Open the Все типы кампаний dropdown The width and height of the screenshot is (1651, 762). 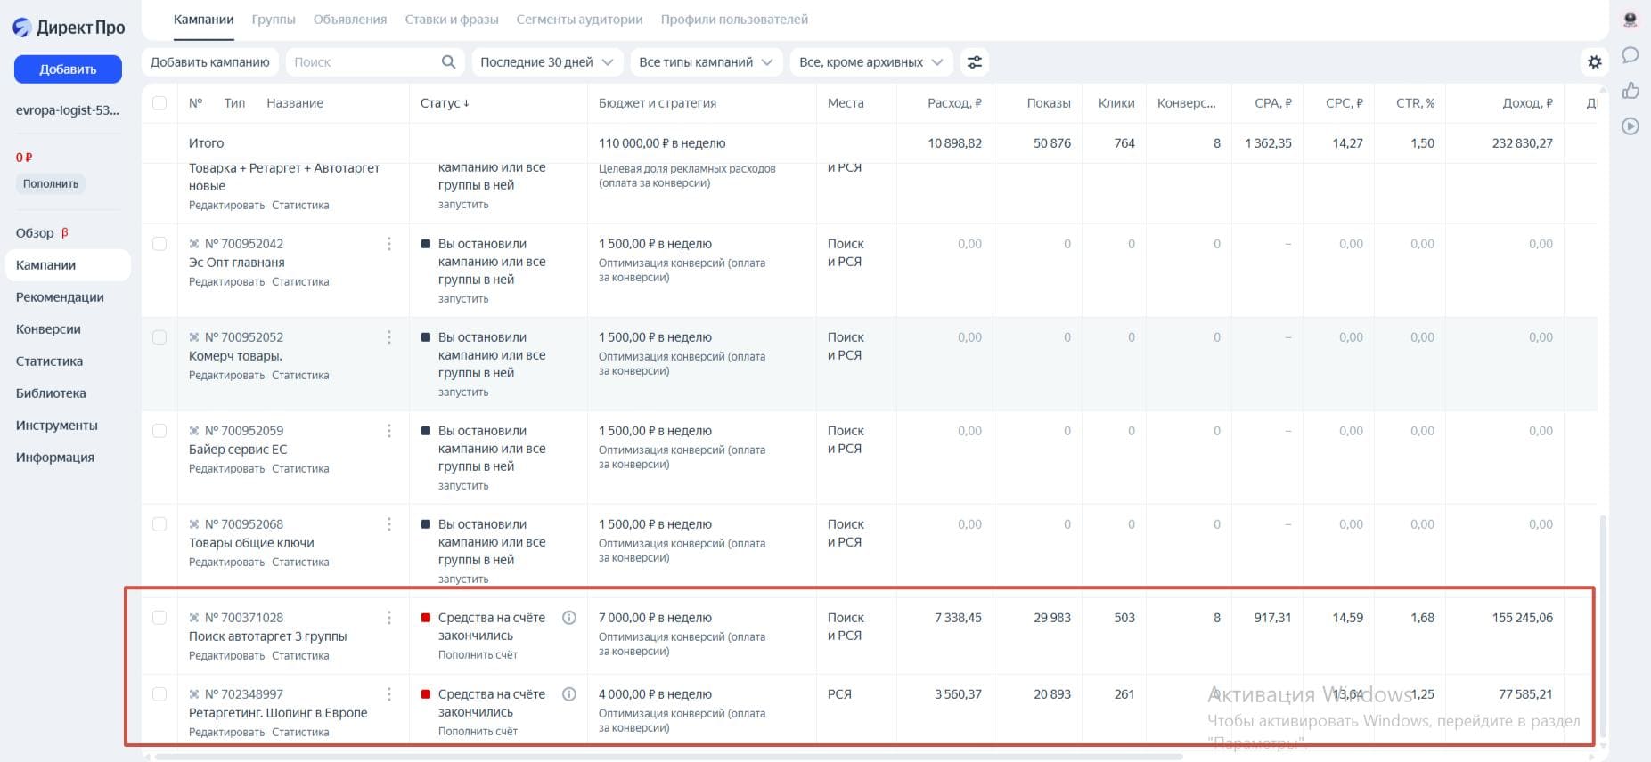tap(706, 62)
